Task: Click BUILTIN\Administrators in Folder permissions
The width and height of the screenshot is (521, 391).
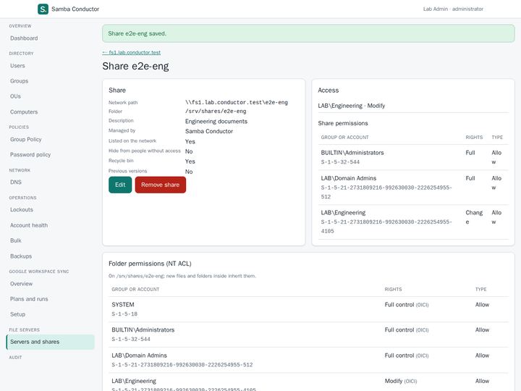Action: (143, 330)
